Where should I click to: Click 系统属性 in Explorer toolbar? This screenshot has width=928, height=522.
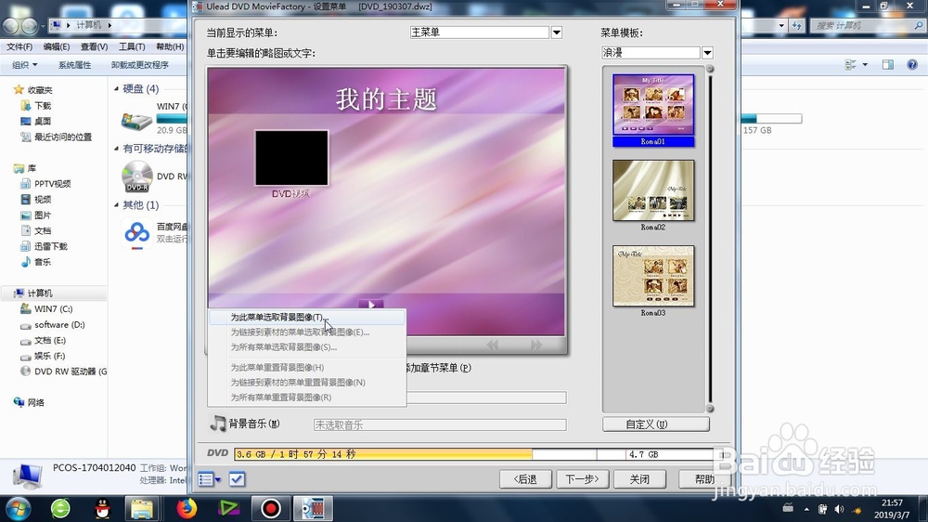click(74, 65)
